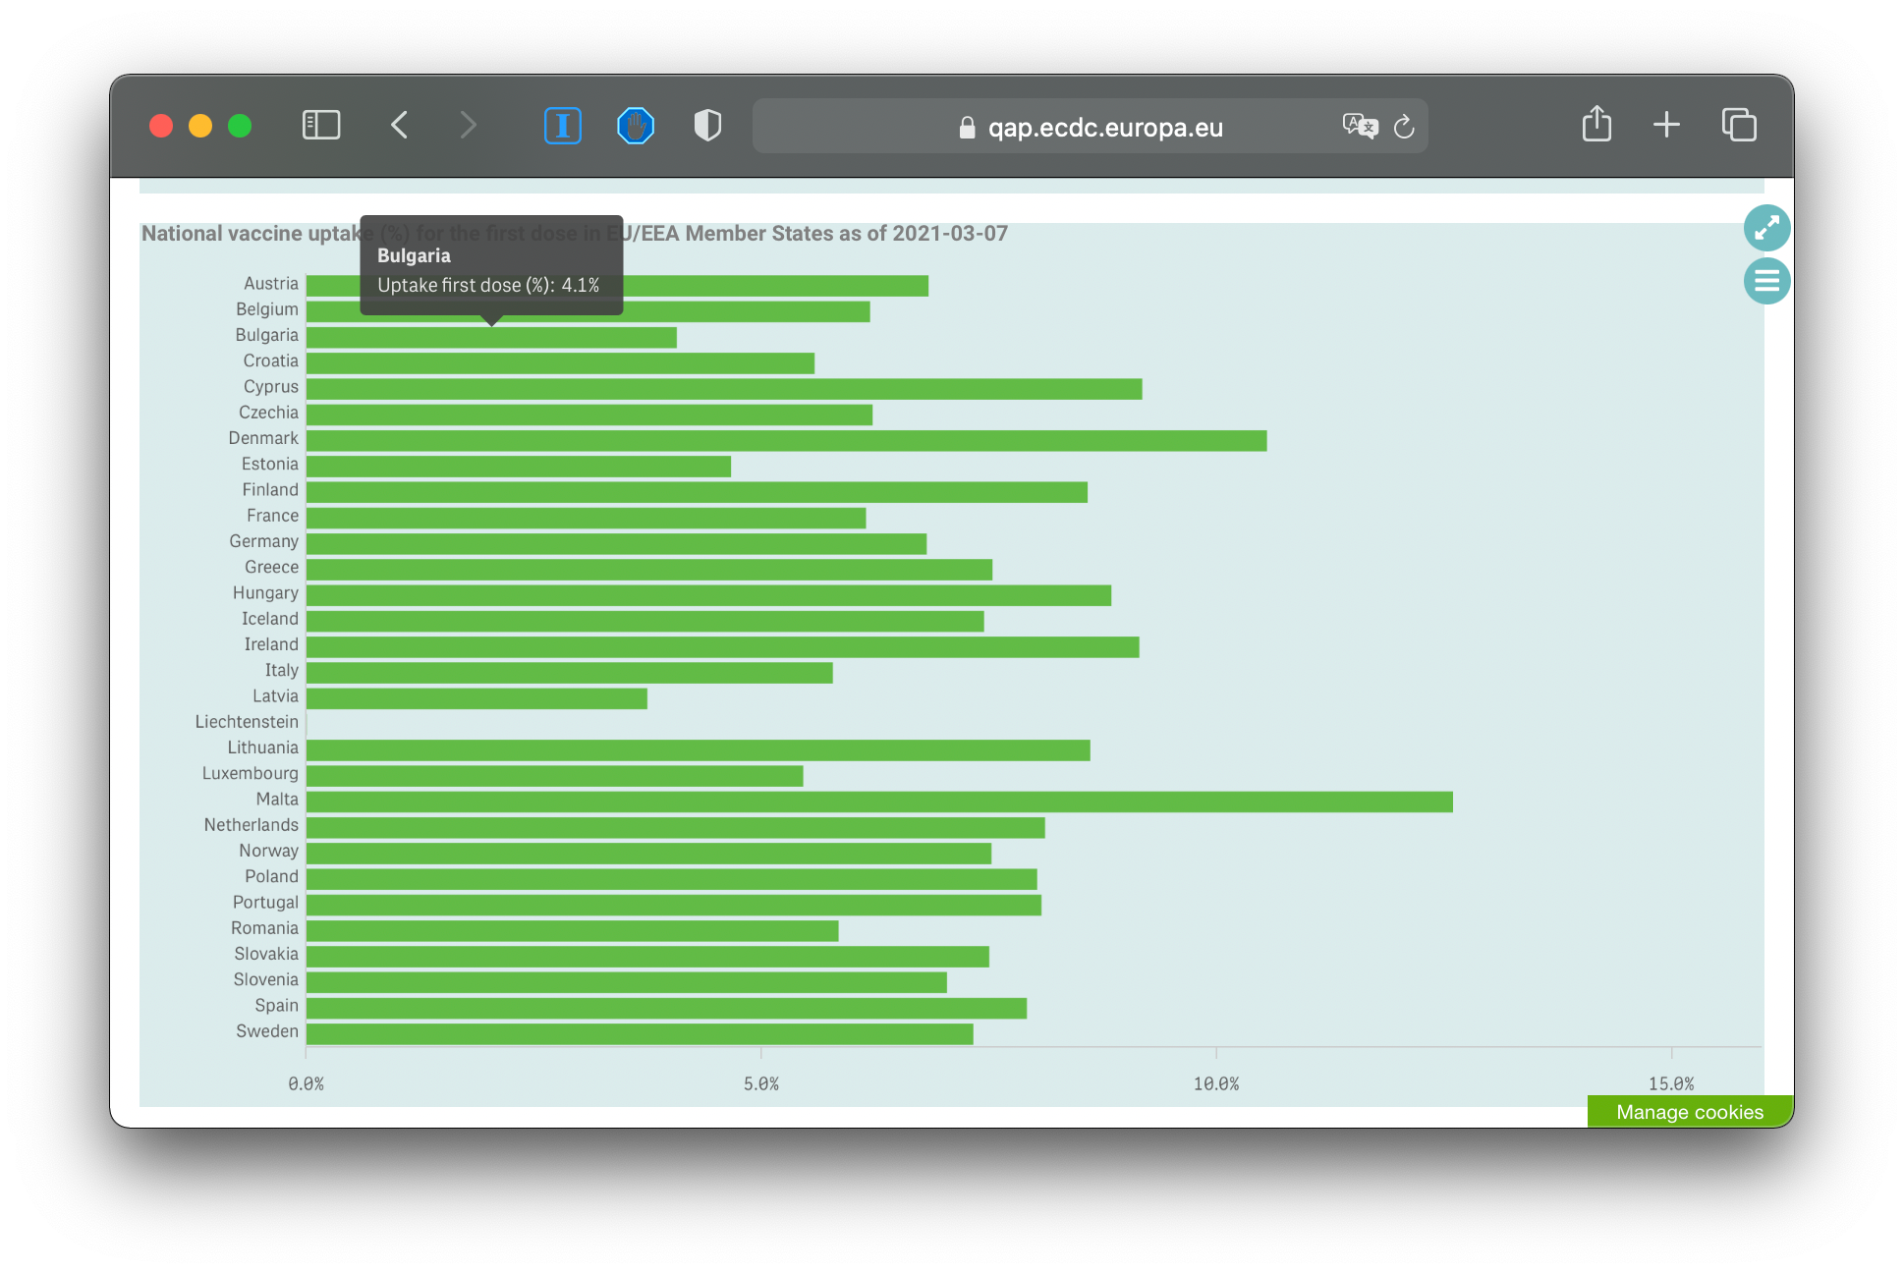Open the privacy shield report icon
The width and height of the screenshot is (1904, 1273).
[707, 126]
